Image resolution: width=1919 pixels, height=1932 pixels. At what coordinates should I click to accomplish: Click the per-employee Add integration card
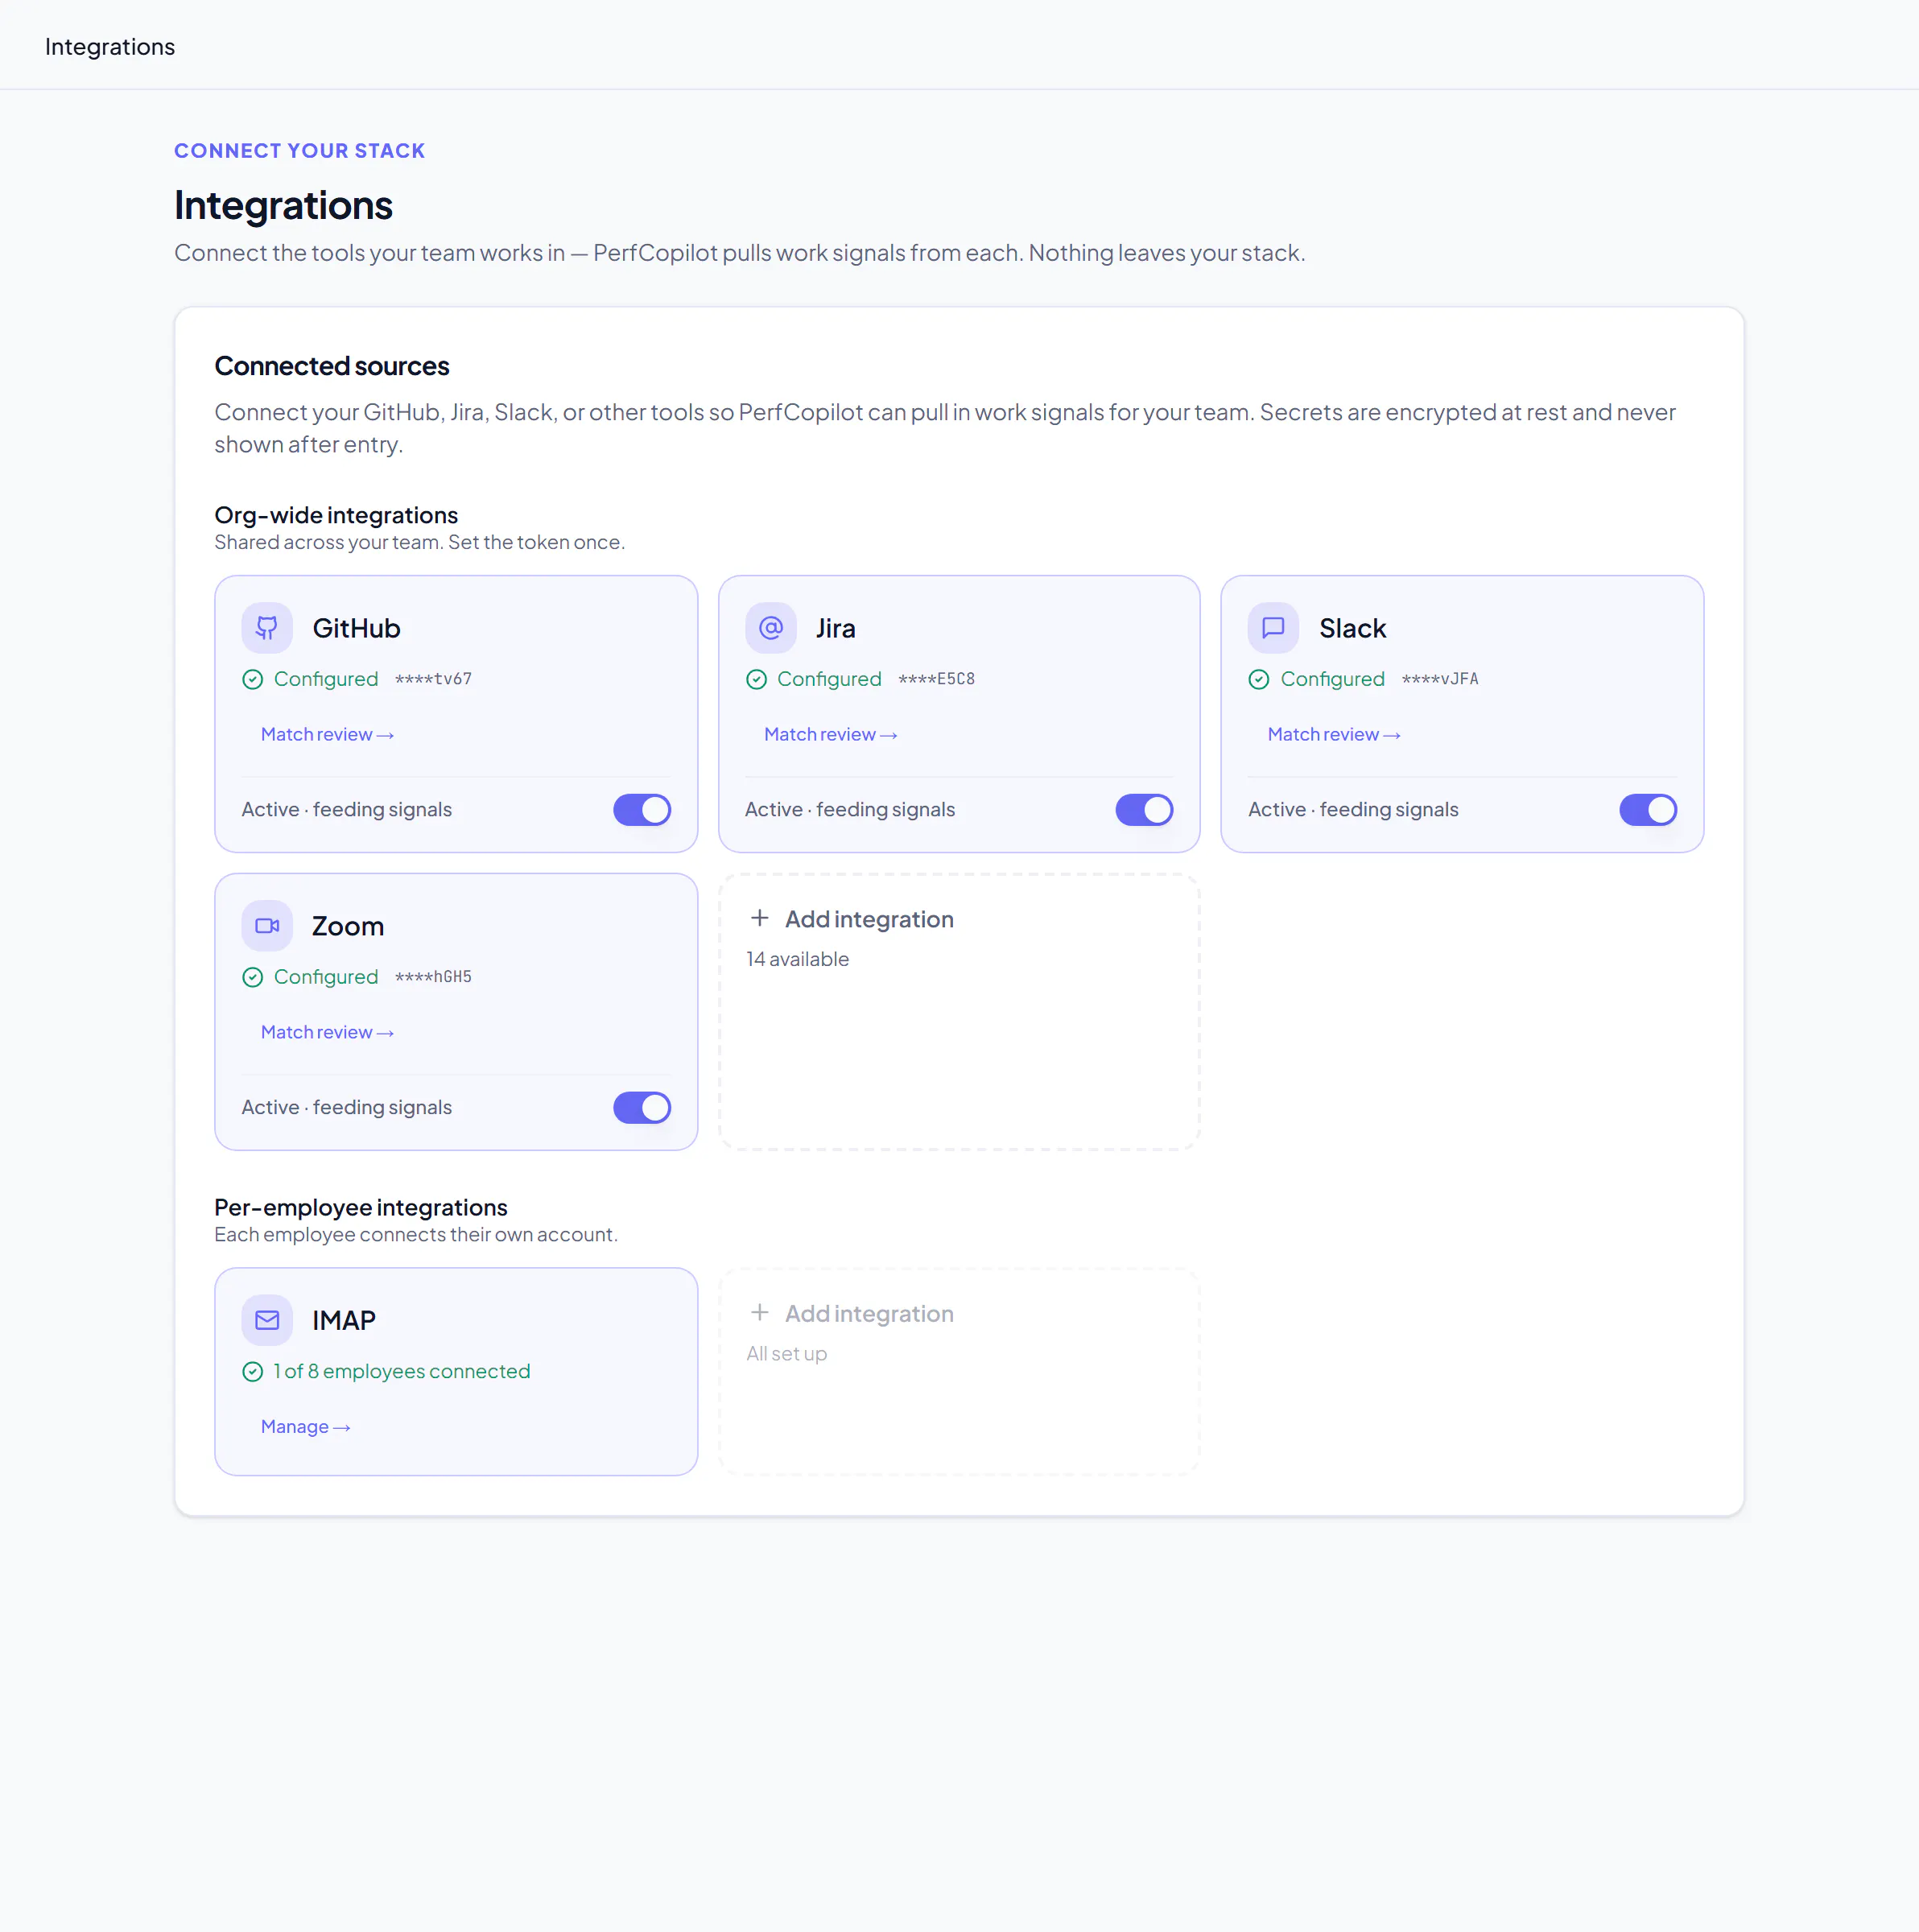pyautogui.click(x=959, y=1371)
